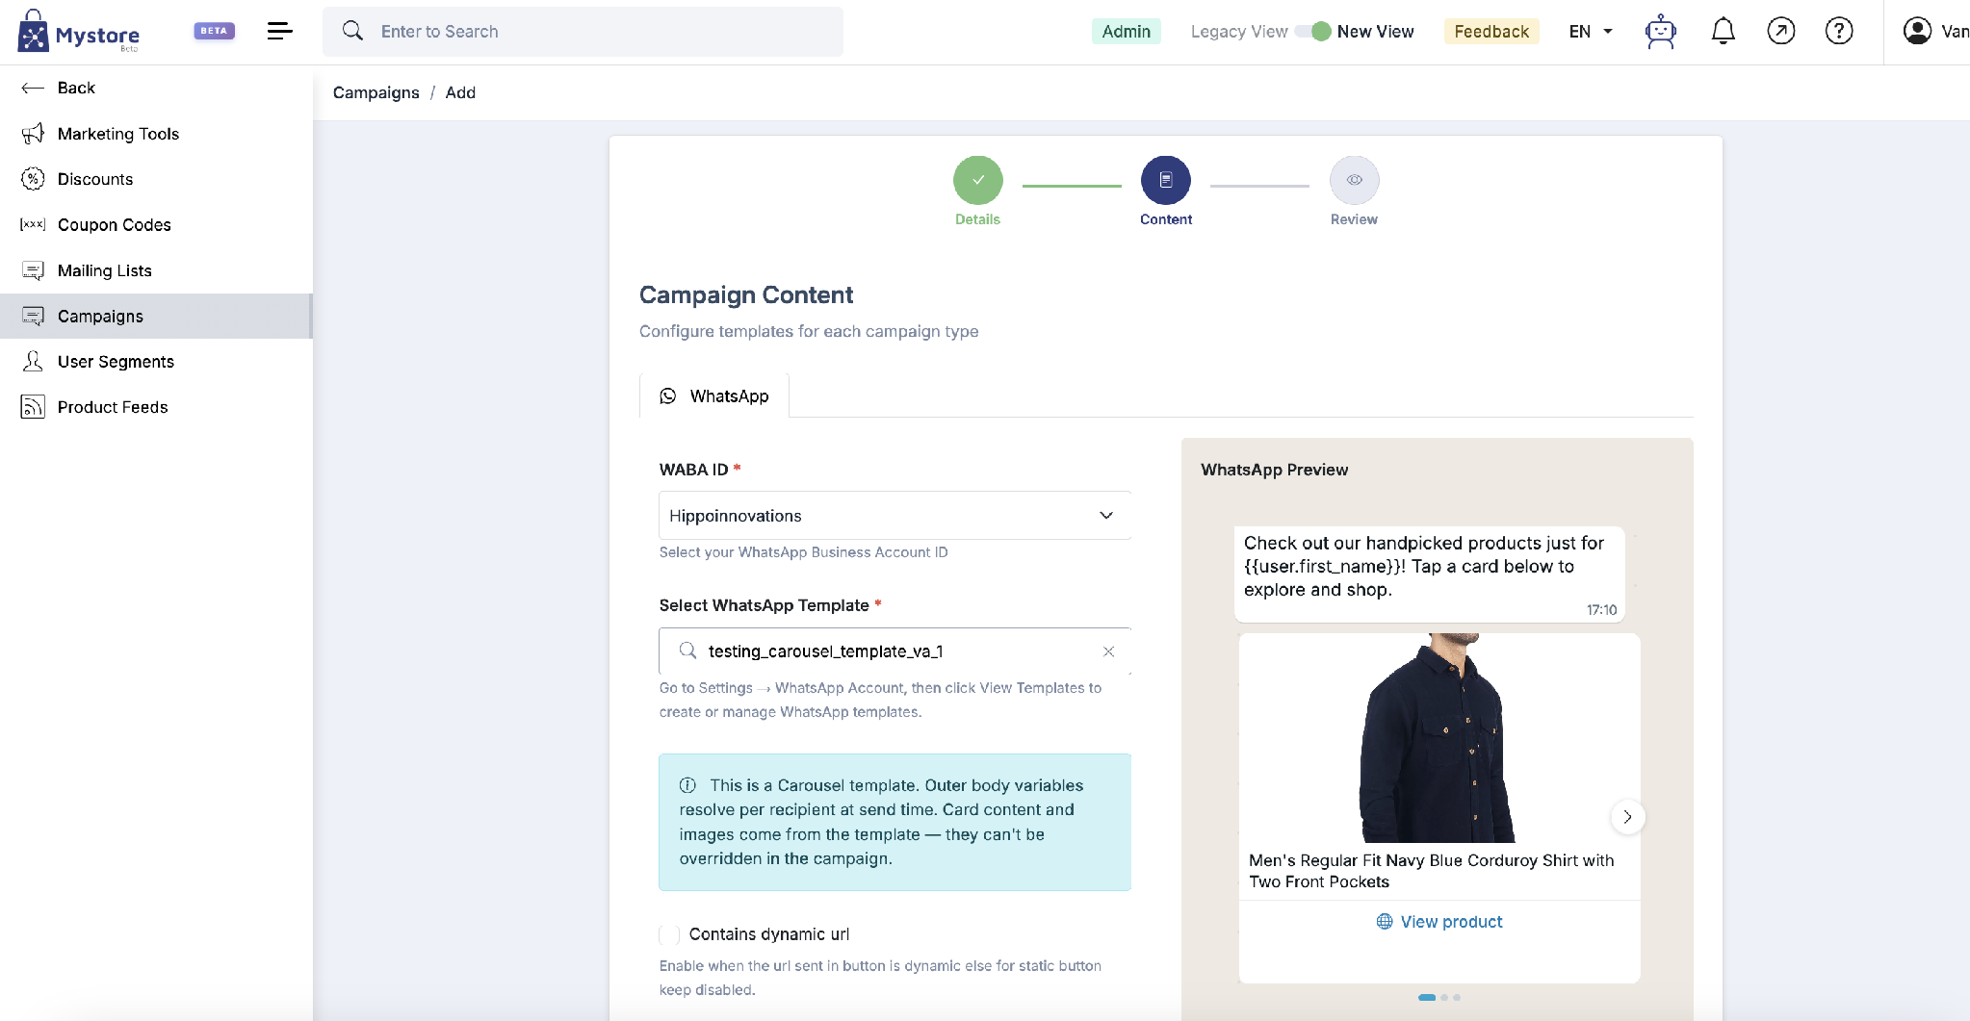Click the Discounts percent icon

(33, 179)
